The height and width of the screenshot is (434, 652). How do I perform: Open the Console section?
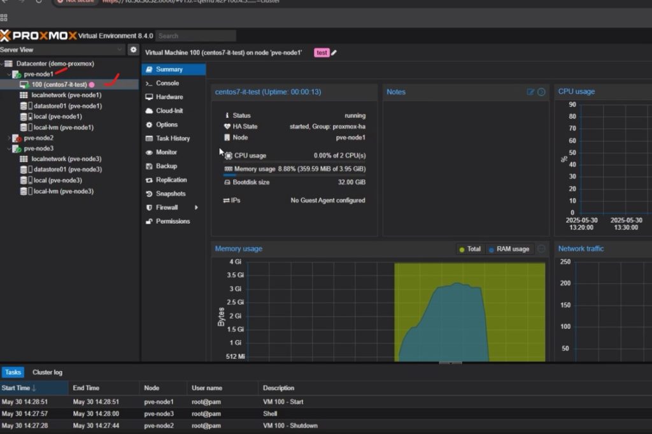click(x=173, y=83)
